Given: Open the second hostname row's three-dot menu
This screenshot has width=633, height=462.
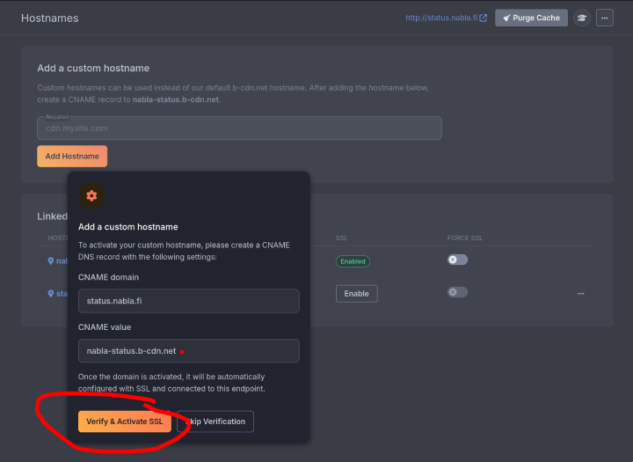Looking at the screenshot, I should pos(580,293).
